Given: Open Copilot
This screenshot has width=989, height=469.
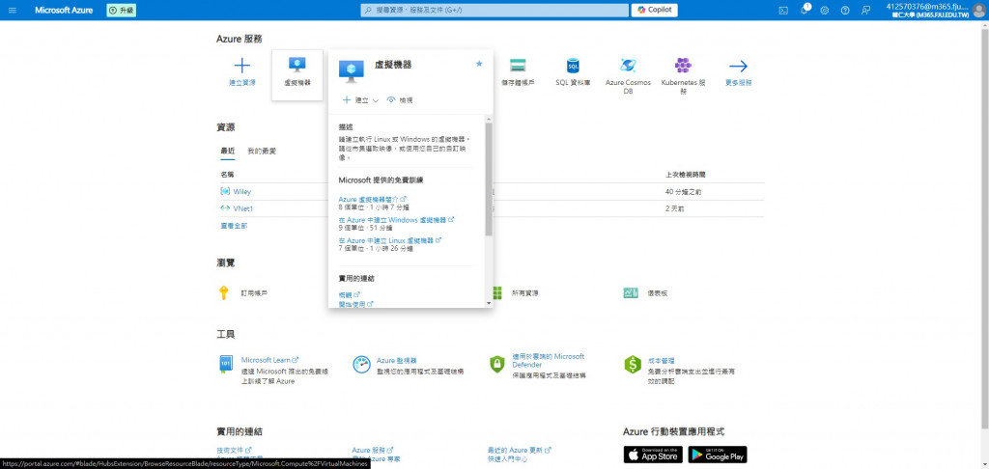Looking at the screenshot, I should click(654, 10).
